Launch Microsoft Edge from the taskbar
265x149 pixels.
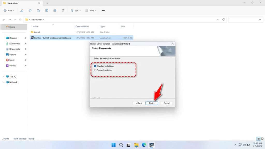click(144, 145)
